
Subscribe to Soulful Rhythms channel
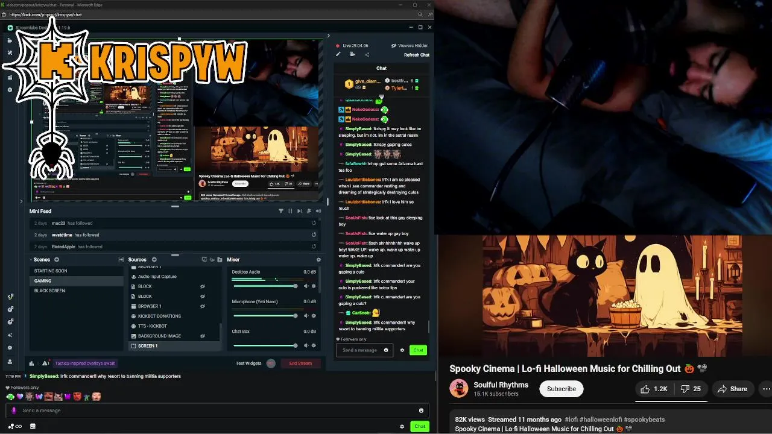coord(562,389)
